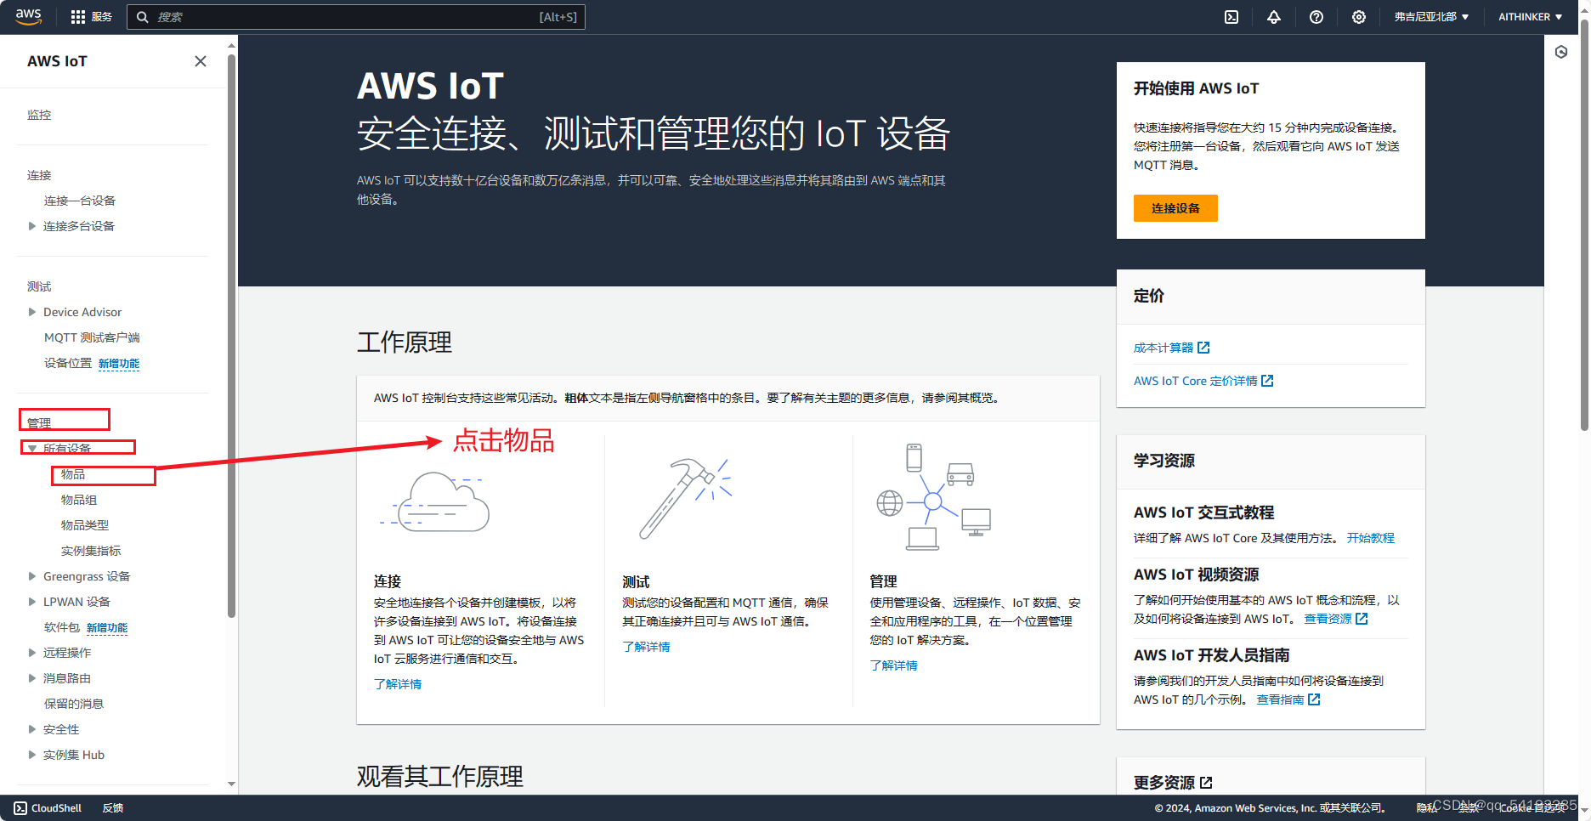Click the orange 连接设备 button
The image size is (1591, 821).
pos(1175,208)
